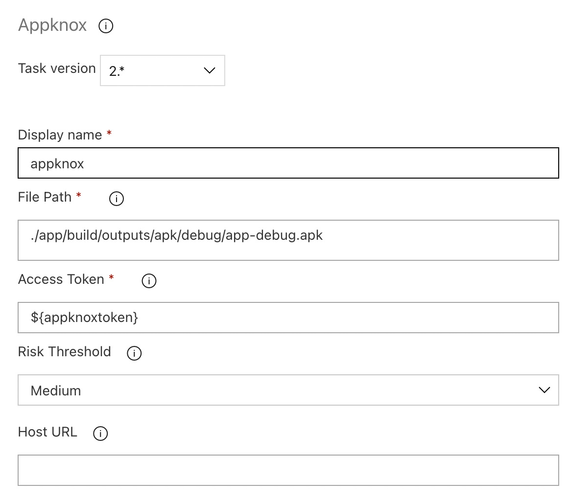Screen dimensions: 568x504
Task: Show info tooltip for Host URL
Action: (x=100, y=434)
